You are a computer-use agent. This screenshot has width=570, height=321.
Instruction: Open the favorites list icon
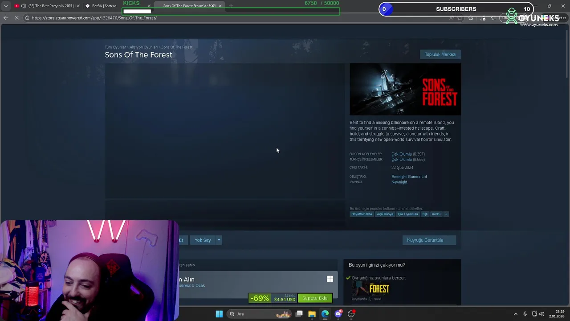494,18
